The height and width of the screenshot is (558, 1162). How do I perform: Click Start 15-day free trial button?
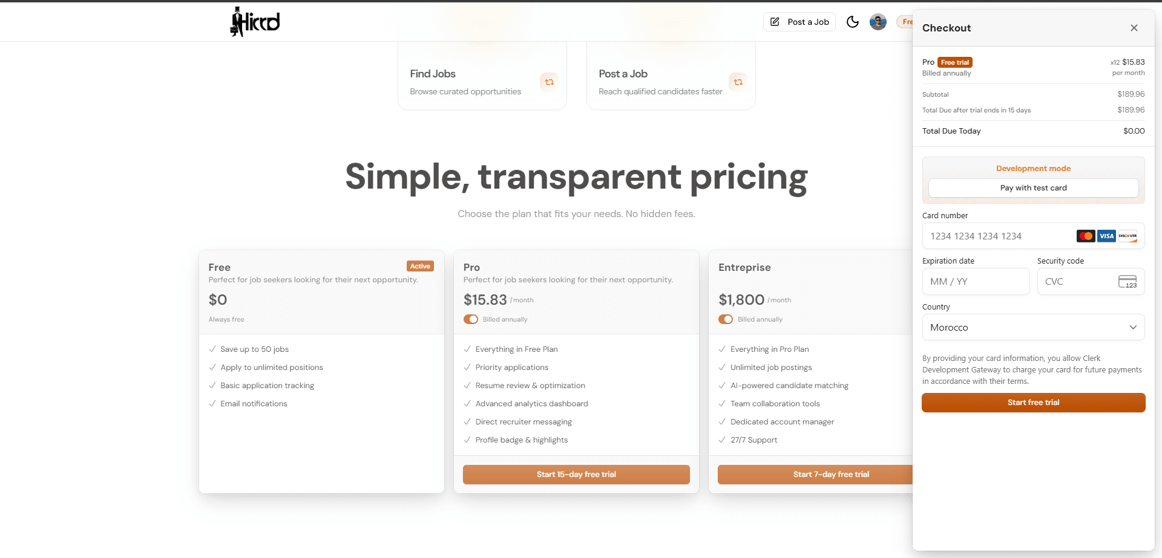(x=576, y=475)
